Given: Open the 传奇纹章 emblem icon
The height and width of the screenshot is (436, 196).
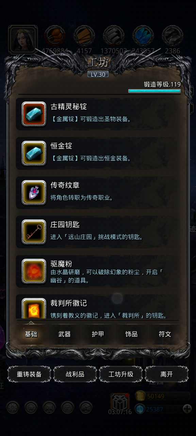Looking at the screenshot, I should 34,192.
